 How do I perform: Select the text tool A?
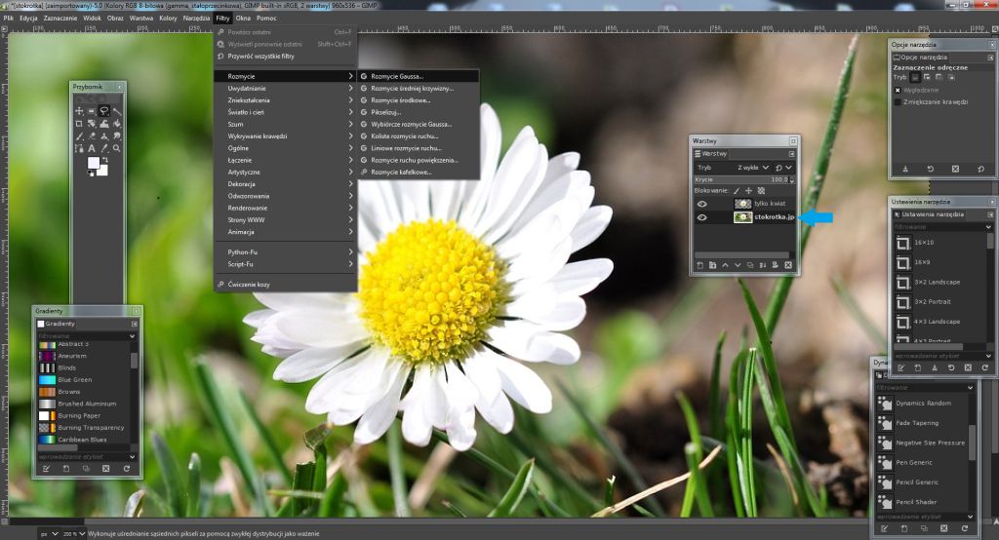91,148
